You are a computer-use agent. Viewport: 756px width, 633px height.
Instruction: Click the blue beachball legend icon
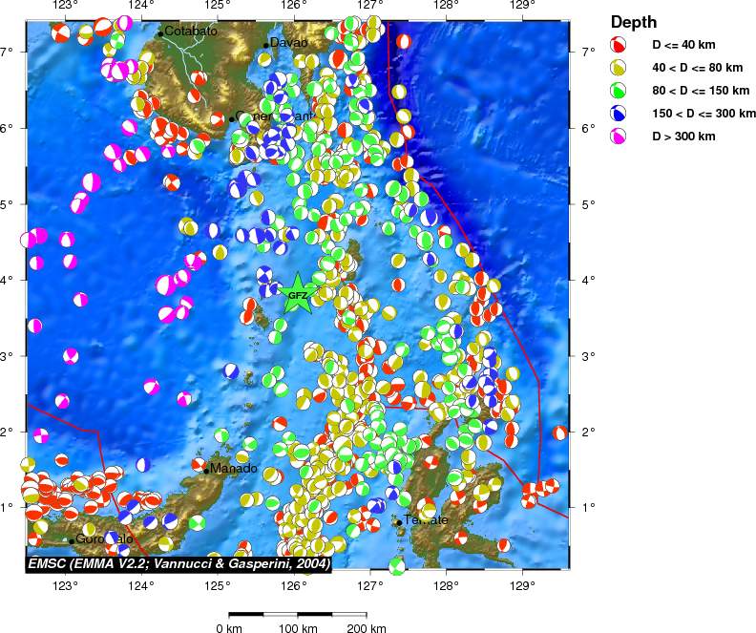click(619, 114)
